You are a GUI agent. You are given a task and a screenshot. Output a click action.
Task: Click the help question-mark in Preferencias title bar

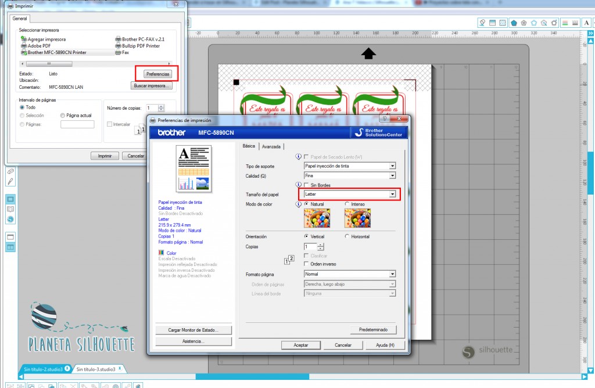coord(385,118)
